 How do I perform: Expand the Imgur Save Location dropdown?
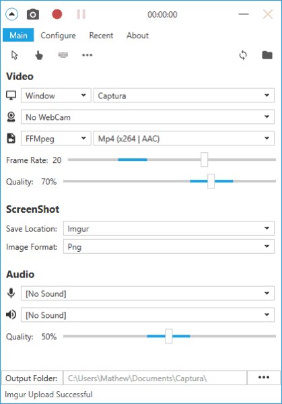coord(169,228)
